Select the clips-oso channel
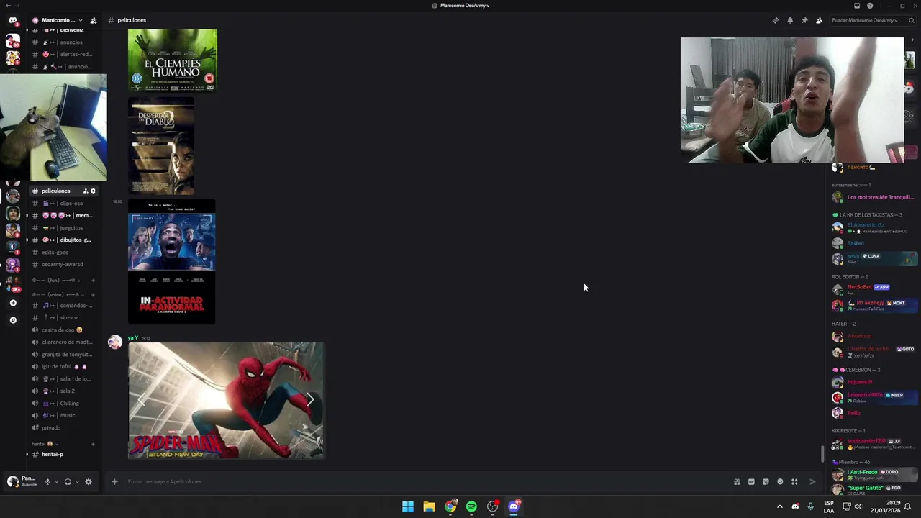The image size is (921, 518). tap(63, 203)
